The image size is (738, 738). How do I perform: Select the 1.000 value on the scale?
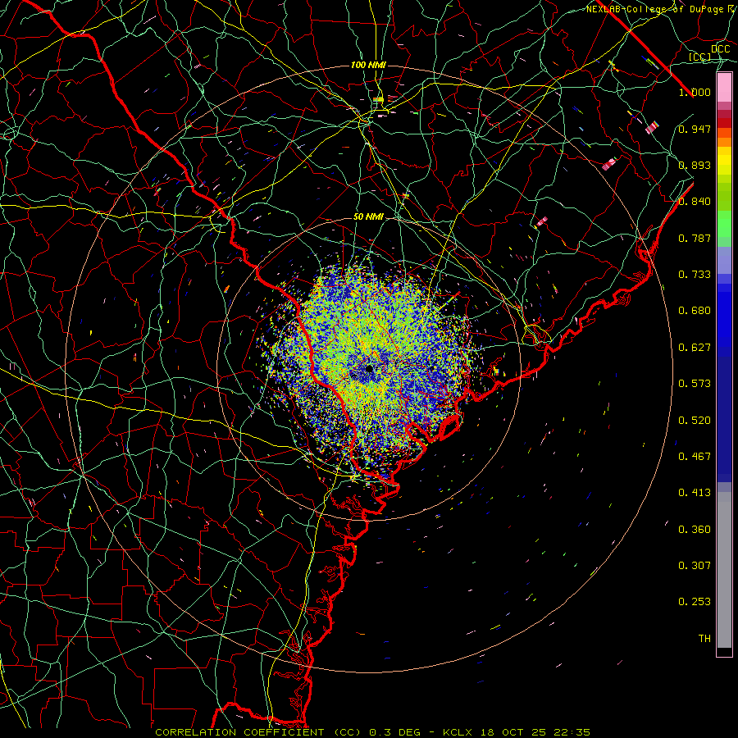pos(695,92)
